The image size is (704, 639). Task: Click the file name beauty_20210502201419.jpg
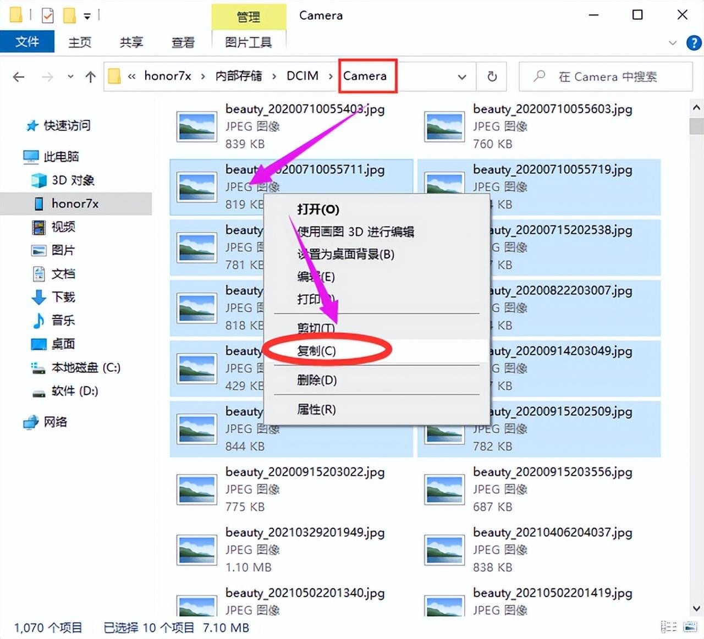point(552,593)
